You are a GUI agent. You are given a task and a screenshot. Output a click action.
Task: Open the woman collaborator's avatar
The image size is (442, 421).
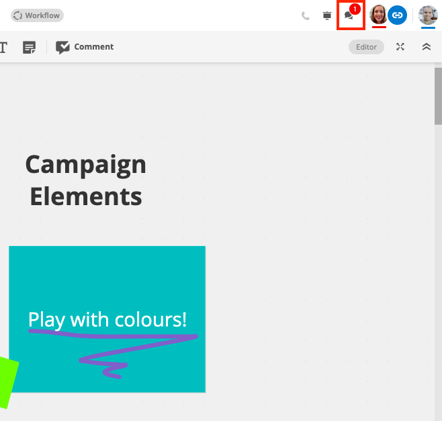pos(378,15)
